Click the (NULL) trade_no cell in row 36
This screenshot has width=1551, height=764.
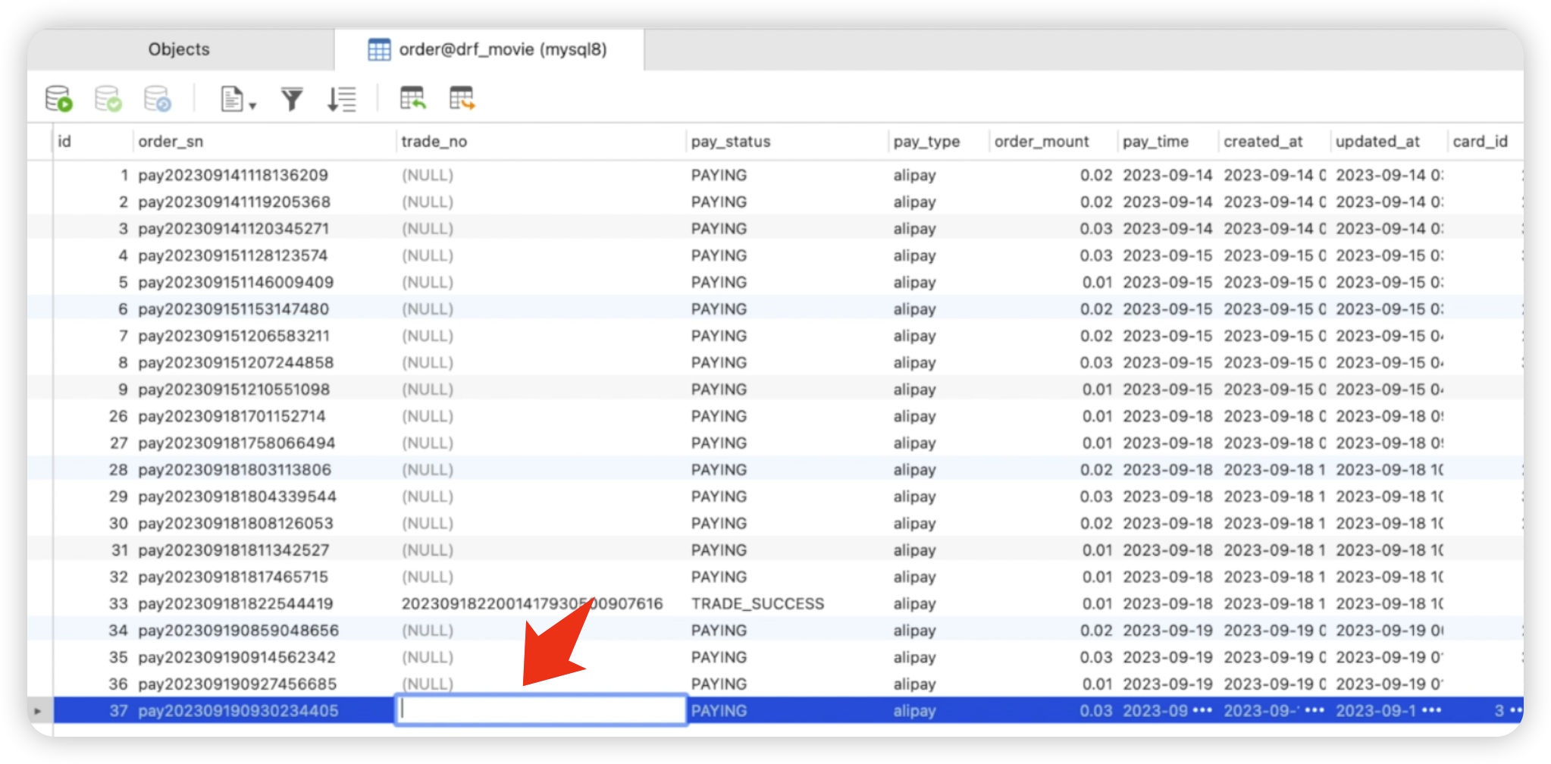point(428,684)
